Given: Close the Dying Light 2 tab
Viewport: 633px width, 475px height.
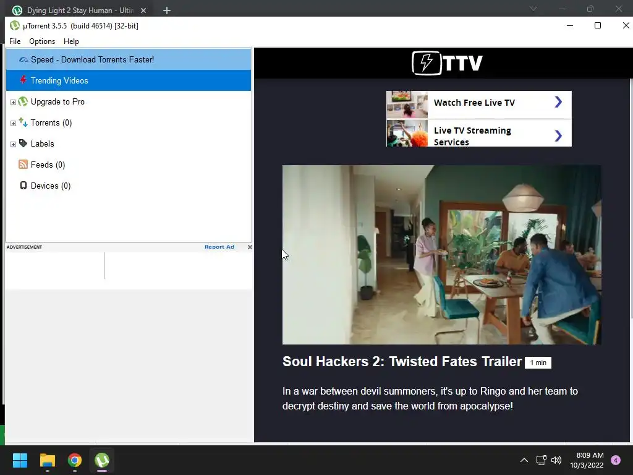Looking at the screenshot, I should [143, 11].
